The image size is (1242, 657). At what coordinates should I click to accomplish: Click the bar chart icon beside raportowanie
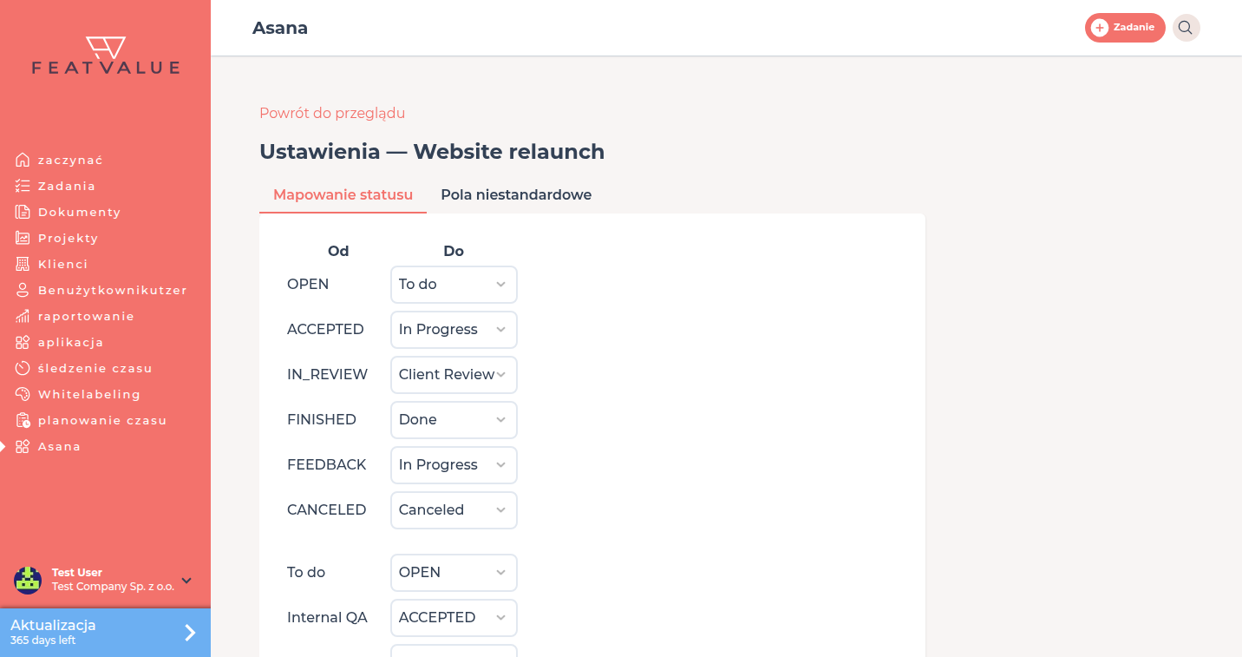23,316
